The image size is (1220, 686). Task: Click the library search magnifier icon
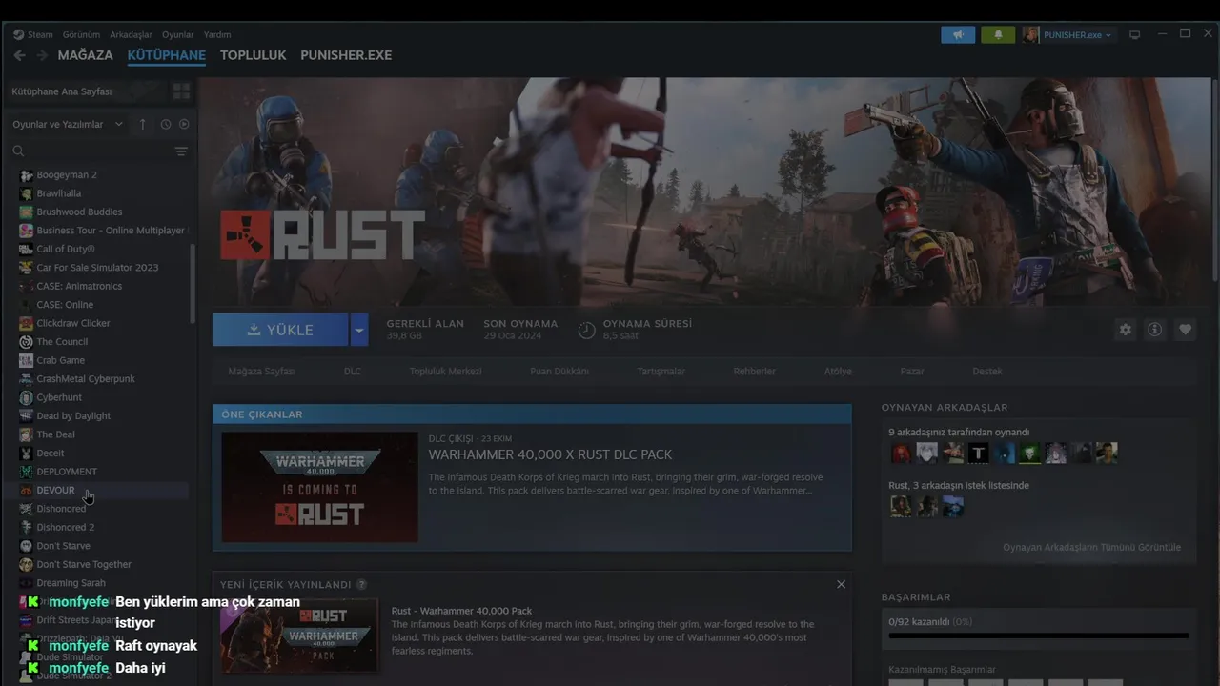[x=18, y=151]
